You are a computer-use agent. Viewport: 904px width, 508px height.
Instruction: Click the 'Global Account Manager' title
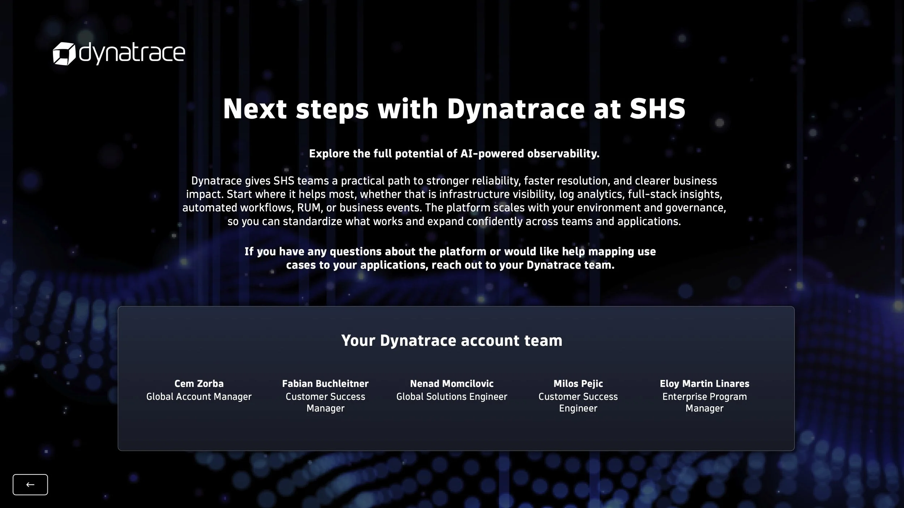pos(199,396)
